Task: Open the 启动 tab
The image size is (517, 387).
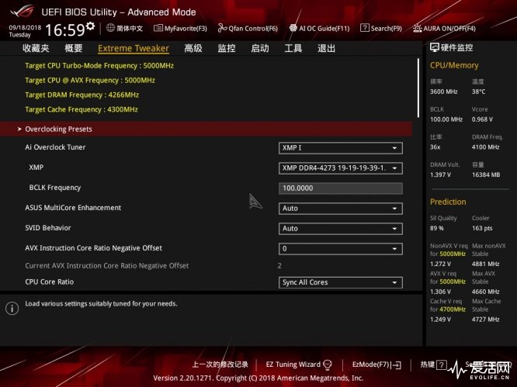Action: tap(260, 48)
